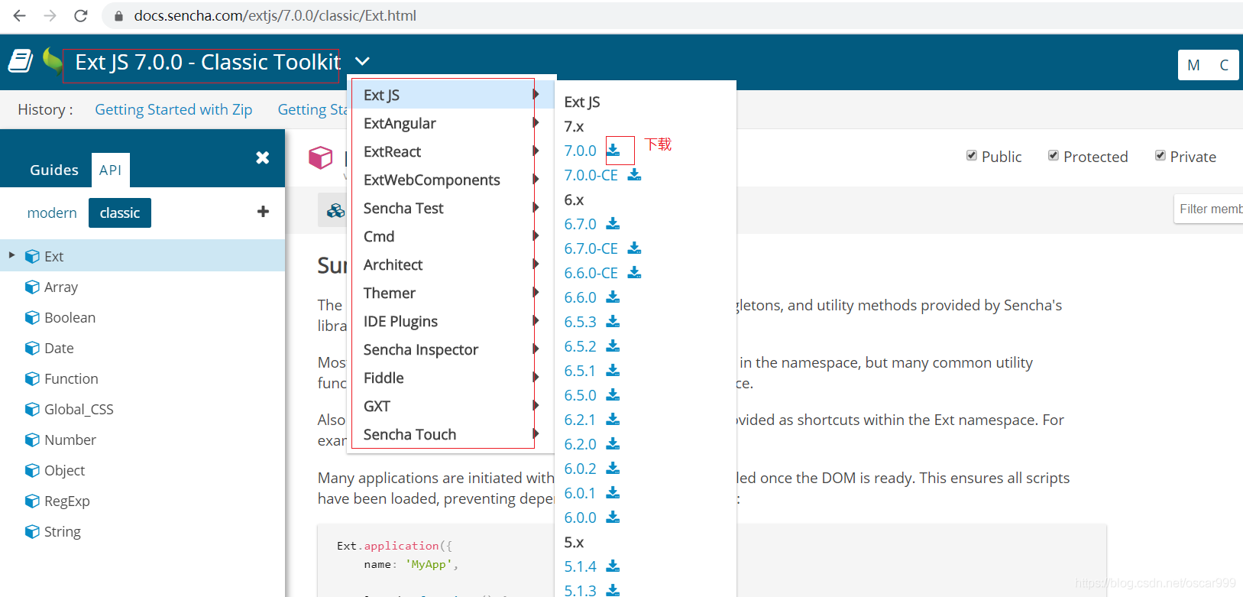Download version 6.7.0 docs

[x=613, y=224]
